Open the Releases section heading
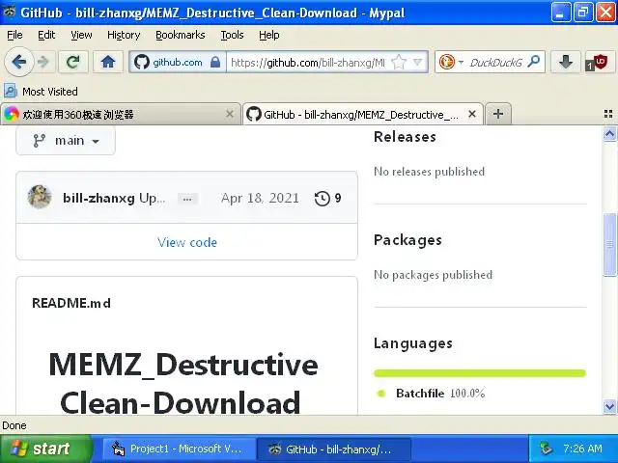 point(405,137)
